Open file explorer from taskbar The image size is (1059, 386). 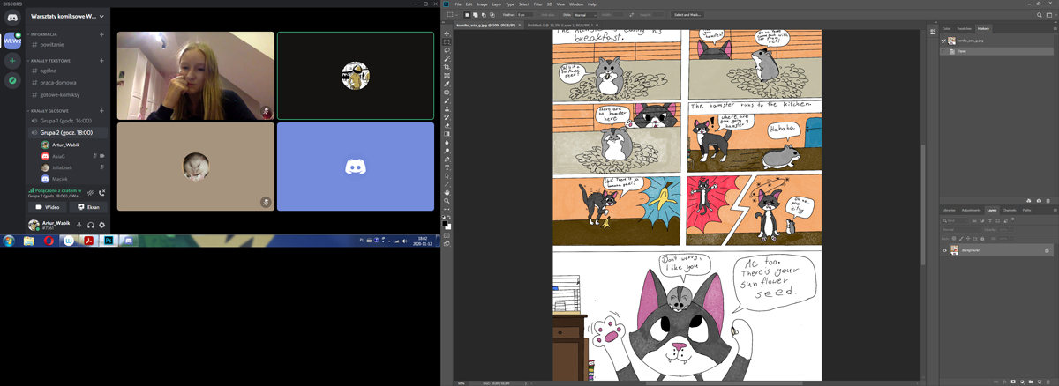28,240
